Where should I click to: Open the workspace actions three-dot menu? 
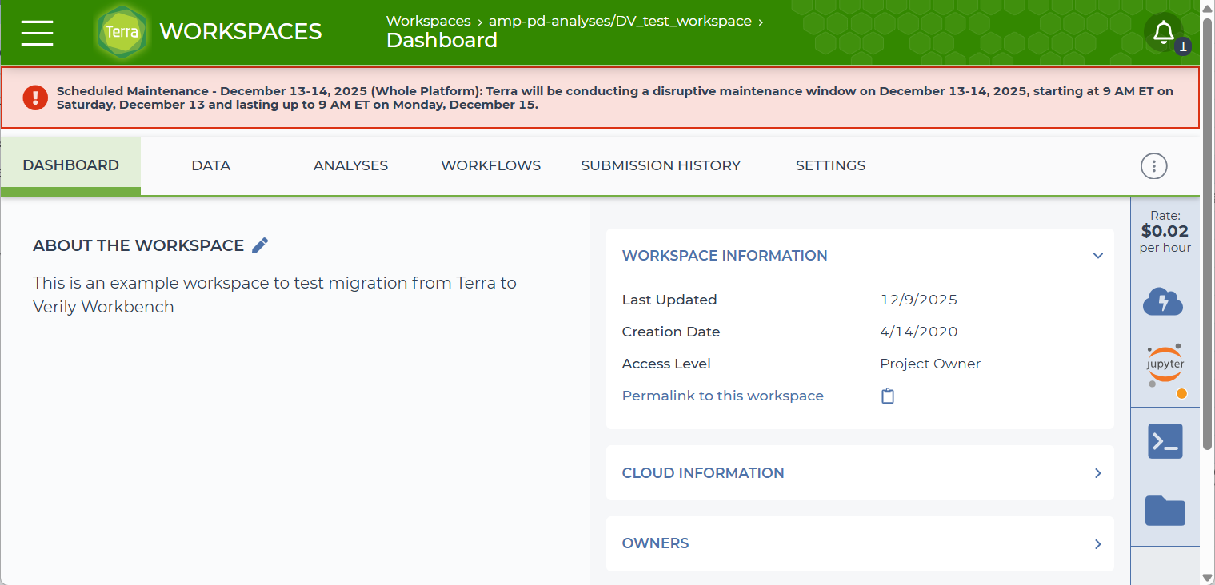[1153, 166]
